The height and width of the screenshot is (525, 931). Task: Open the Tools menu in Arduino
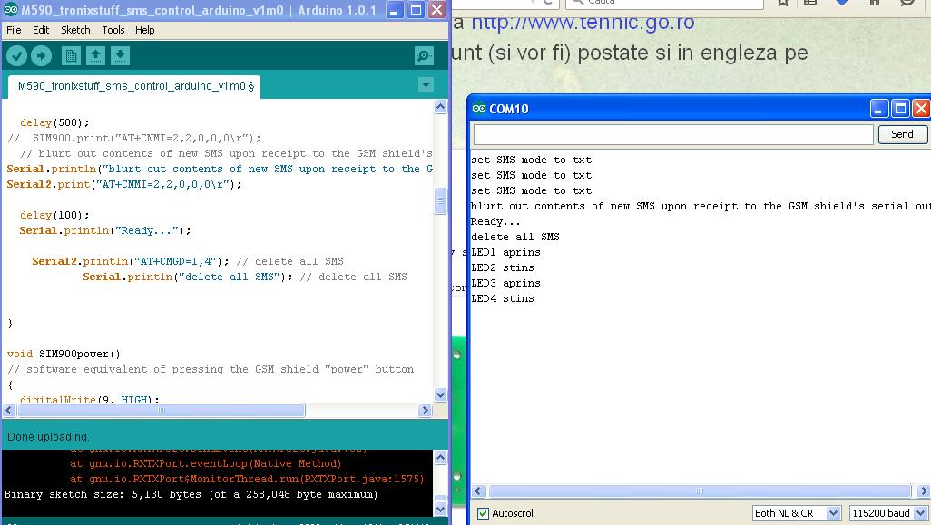coord(113,30)
